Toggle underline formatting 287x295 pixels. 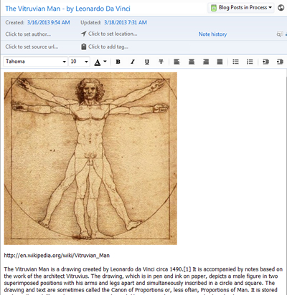(147, 62)
